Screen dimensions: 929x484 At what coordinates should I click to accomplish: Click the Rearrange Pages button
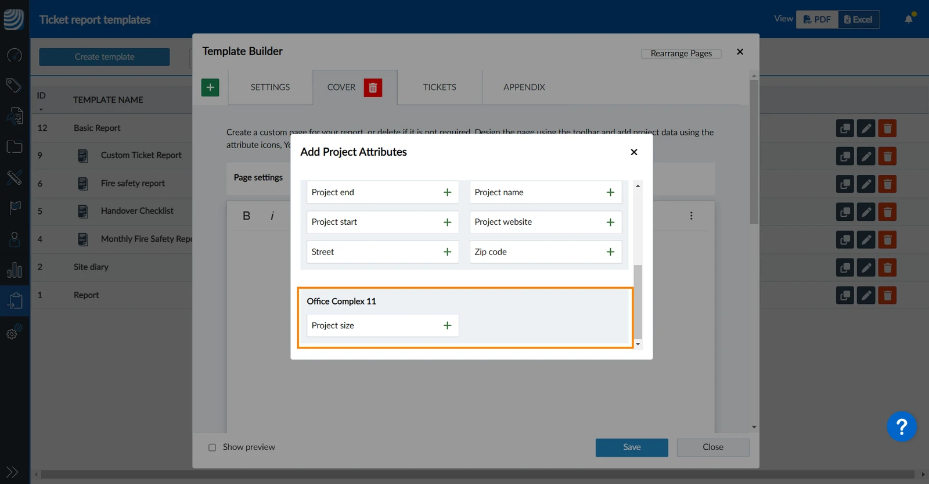(681, 53)
